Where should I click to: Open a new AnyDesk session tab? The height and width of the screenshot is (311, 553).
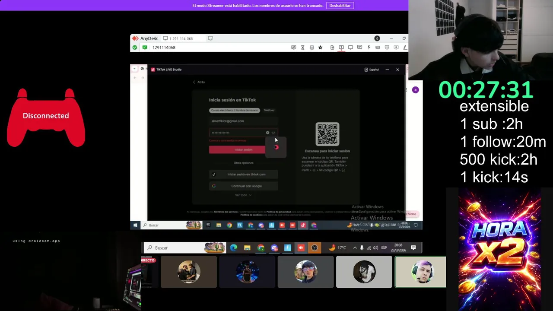pyautogui.click(x=210, y=38)
